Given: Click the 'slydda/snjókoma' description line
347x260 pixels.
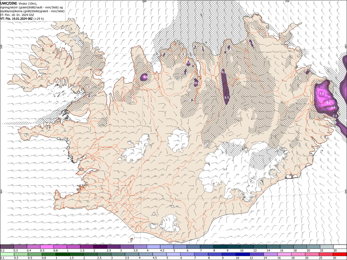Looking at the screenshot, I should click(32, 11).
